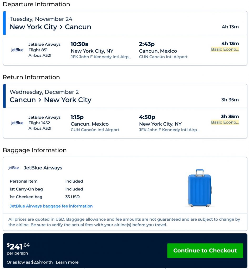Click the JetBlue logo beside Flight 1452
249x269 pixels.
click(17, 123)
